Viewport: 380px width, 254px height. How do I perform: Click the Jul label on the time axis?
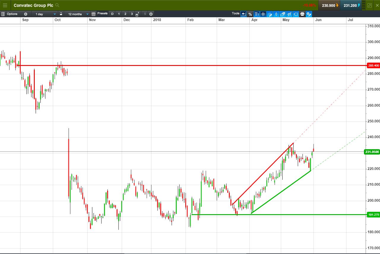point(350,20)
